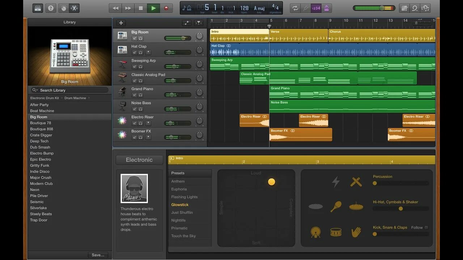Click the catch playhead filter button

[199, 23]
